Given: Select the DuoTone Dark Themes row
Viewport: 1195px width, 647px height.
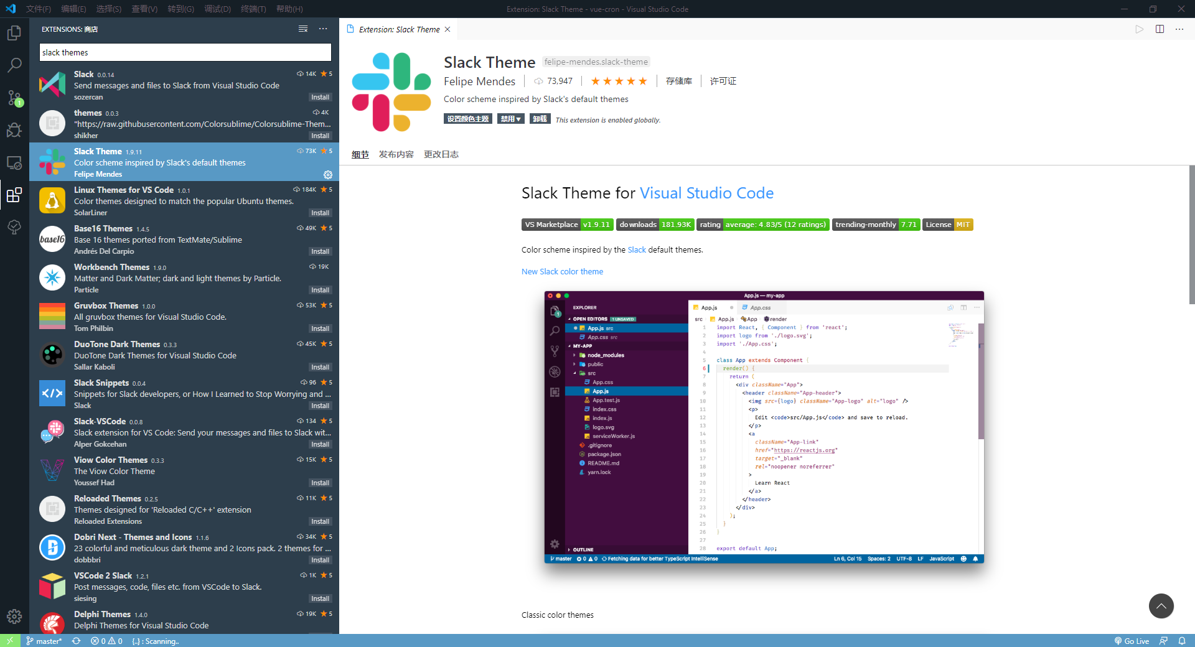Looking at the screenshot, I should 184,355.
